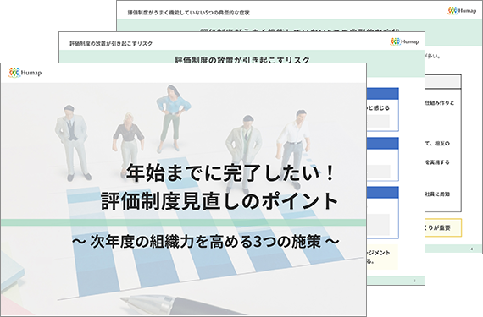Click page number 4 on back slide
This screenshot has height=317, width=483.
(x=472, y=249)
